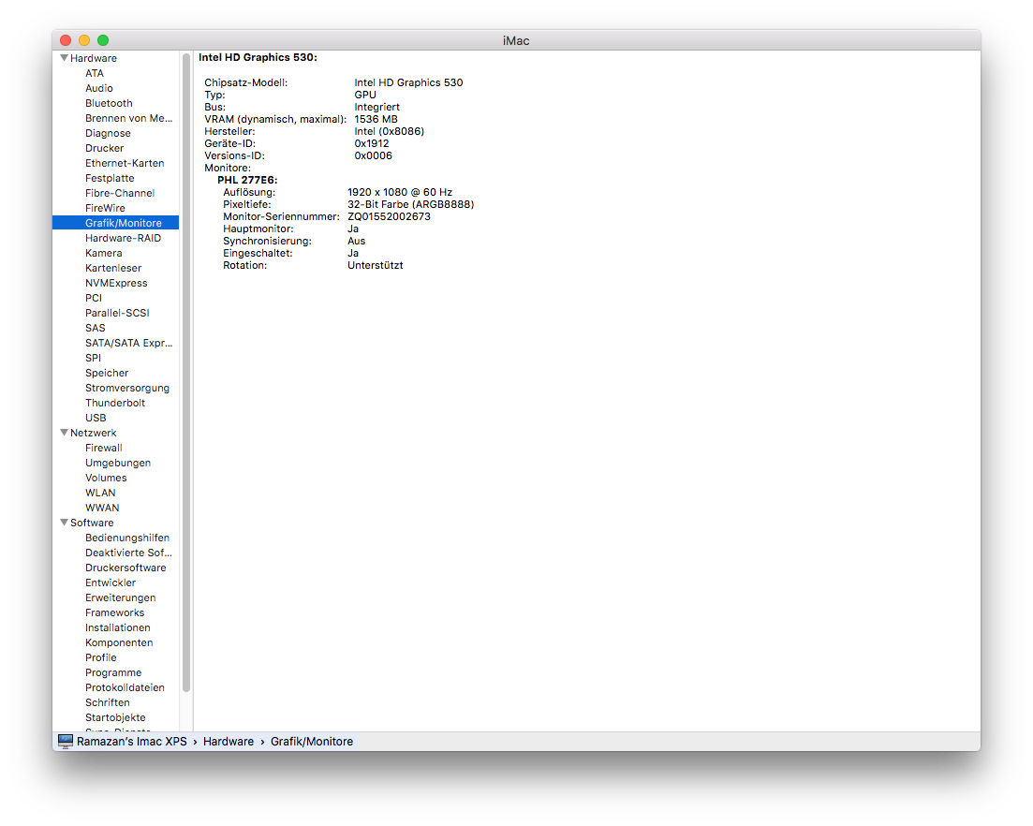Screen dimensions: 1033x826
Task: Select Entwickler in the sidebar
Action: 110,583
